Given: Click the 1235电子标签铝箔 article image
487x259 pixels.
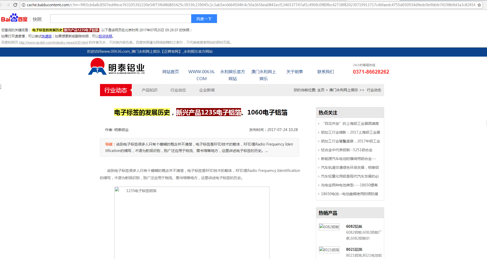Looking at the screenshot, I should [192, 223].
